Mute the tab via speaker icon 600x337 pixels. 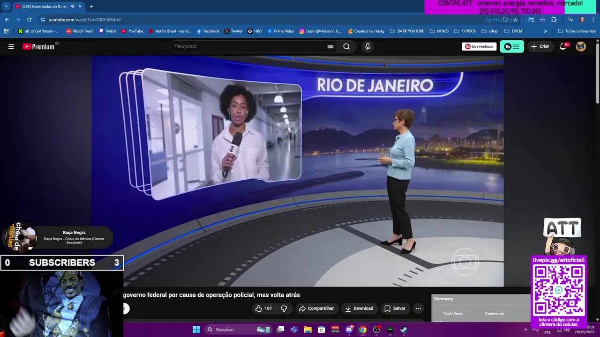pos(73,7)
